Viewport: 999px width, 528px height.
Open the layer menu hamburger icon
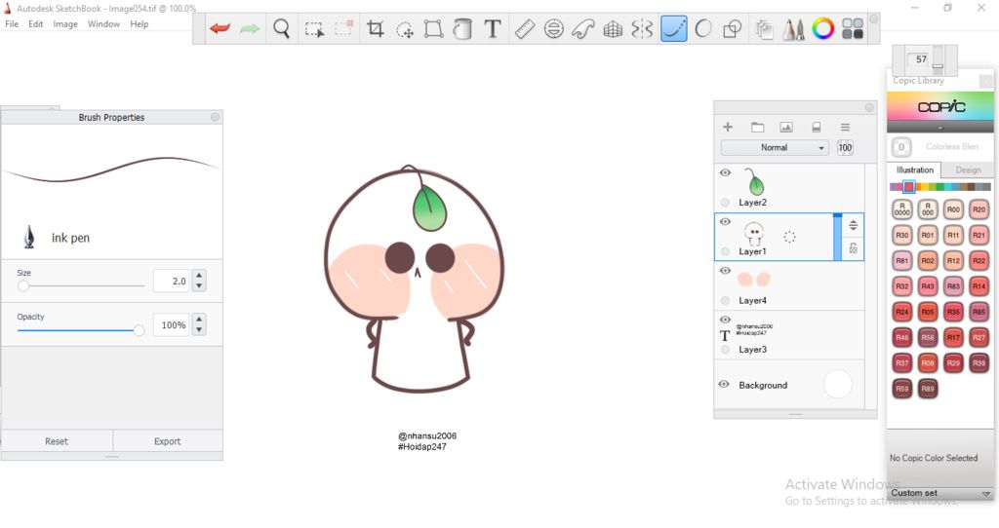point(845,127)
